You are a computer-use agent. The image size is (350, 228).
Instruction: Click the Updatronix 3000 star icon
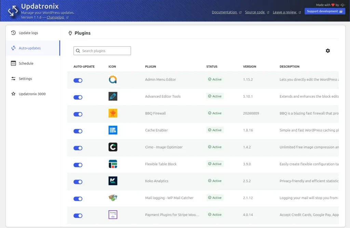13,94
